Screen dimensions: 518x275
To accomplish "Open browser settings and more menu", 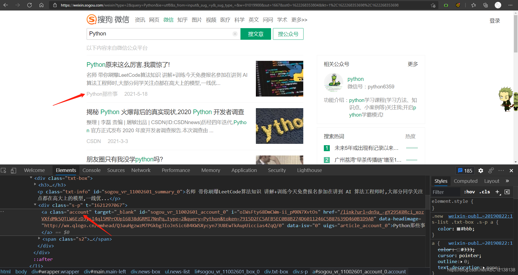I will click(x=510, y=5).
